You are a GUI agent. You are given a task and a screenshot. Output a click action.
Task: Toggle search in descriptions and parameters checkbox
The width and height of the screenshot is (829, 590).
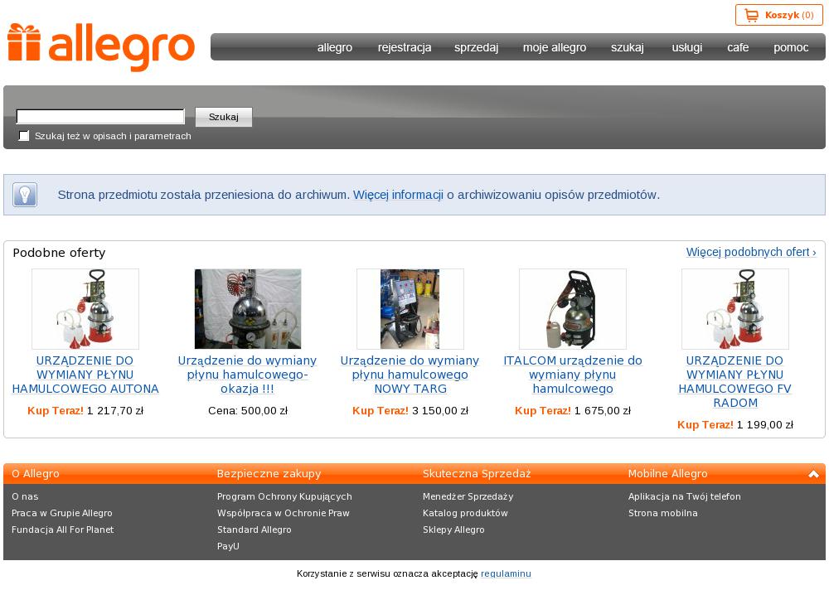24,136
